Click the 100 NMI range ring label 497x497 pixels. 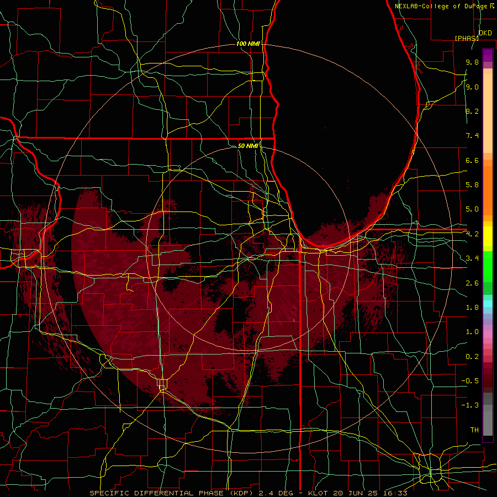[248, 44]
